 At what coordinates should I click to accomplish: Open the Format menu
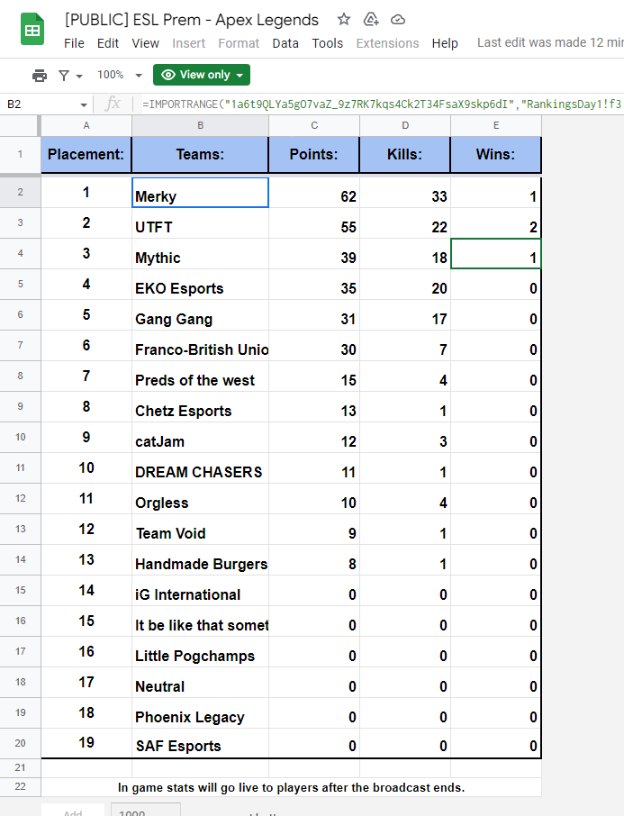239,43
